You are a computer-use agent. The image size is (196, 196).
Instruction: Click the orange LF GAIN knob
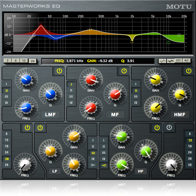tap(74, 136)
